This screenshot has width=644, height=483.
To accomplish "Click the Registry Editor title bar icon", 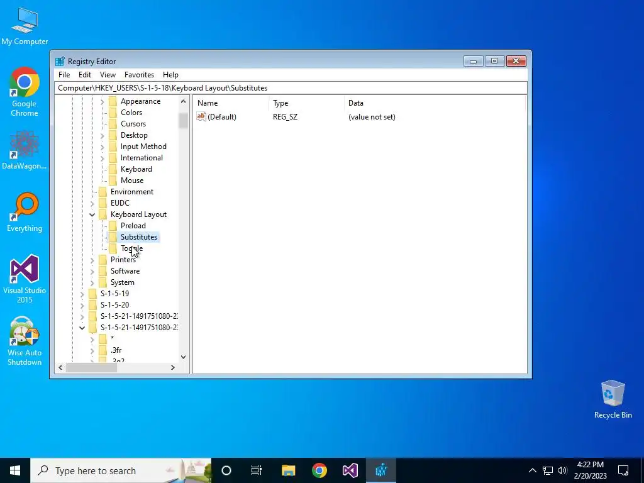I will pos(60,61).
